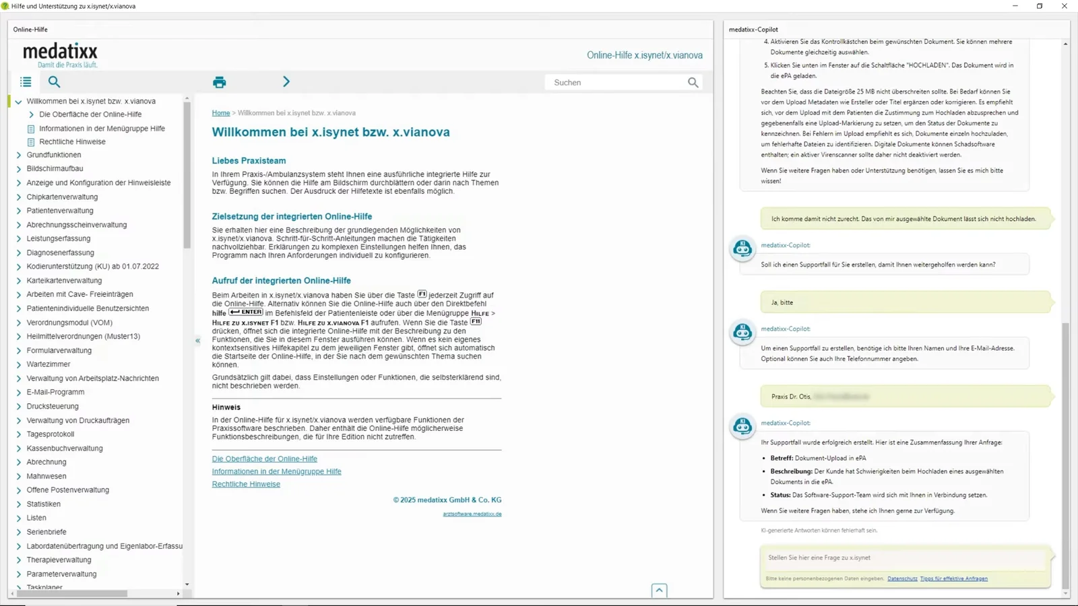Expand the Grundfunktionen tree node
This screenshot has width=1078, height=606.
pyautogui.click(x=19, y=155)
